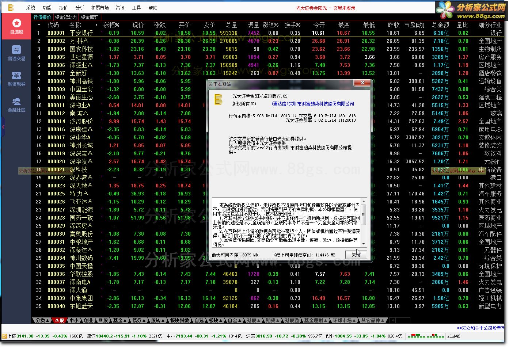Open the 功能 menu
Viewport: 509px width, 347px height.
(x=47, y=8)
